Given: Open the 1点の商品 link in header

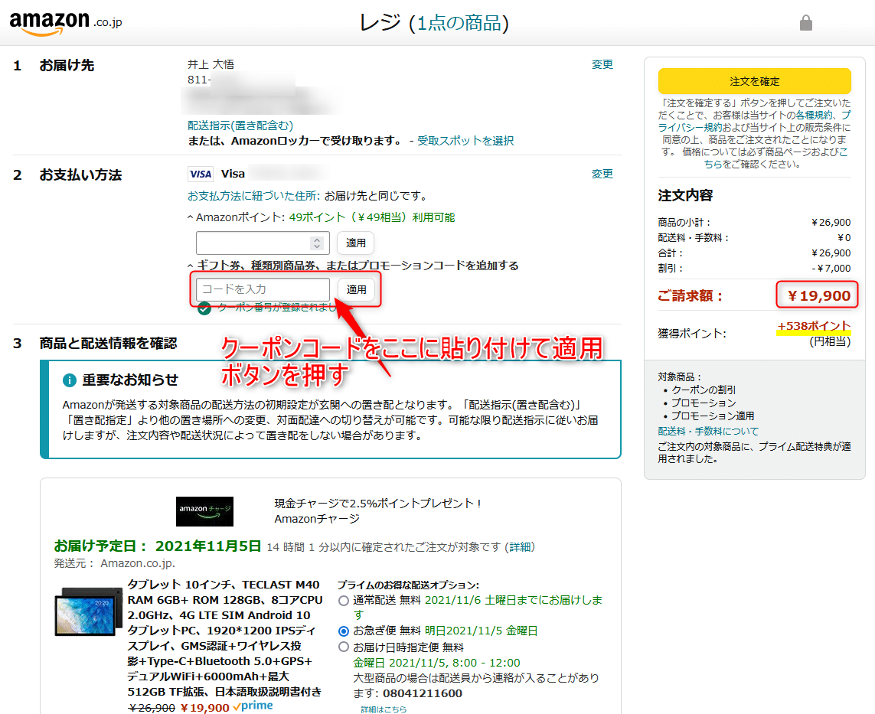Looking at the screenshot, I should pos(459,24).
